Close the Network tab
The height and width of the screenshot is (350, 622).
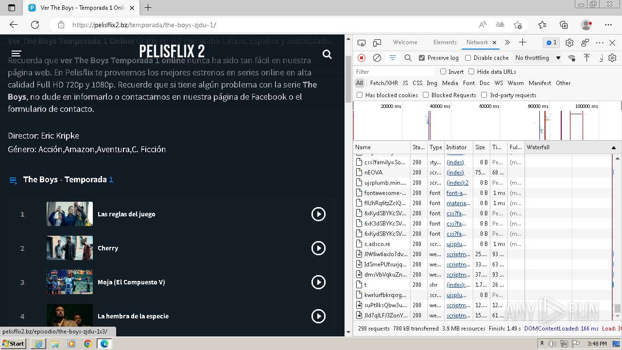pos(494,43)
